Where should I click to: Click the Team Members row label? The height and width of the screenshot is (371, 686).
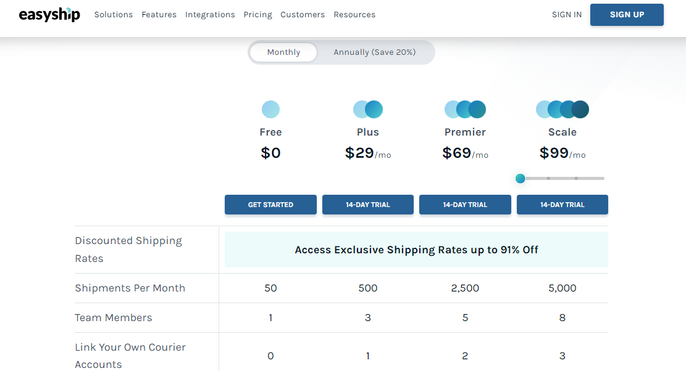(114, 318)
